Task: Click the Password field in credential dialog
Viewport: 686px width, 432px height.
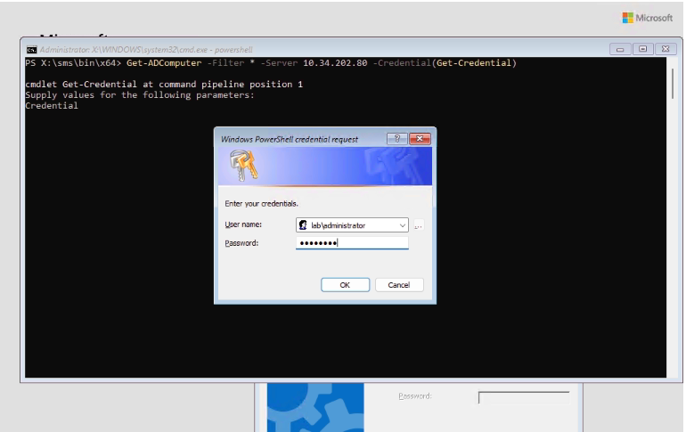Action: tap(352, 242)
